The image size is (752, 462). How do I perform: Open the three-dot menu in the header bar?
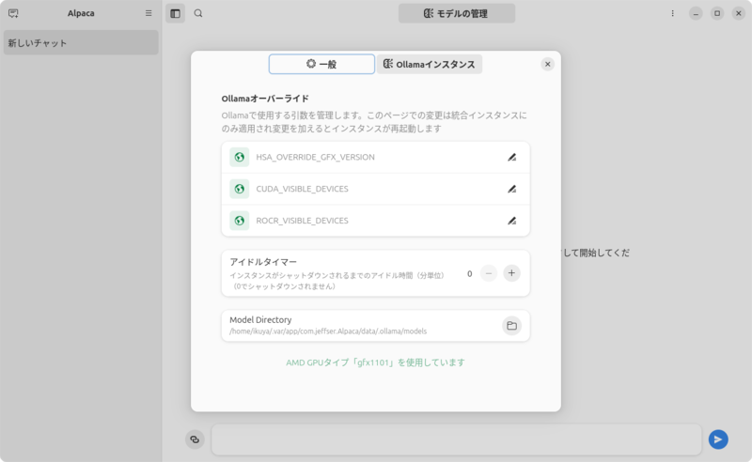point(672,14)
